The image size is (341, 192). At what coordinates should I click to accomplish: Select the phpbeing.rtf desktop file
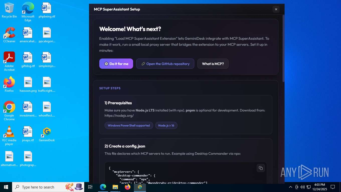click(47, 10)
